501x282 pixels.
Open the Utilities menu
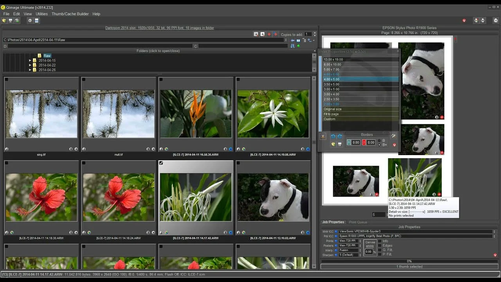pos(41,14)
